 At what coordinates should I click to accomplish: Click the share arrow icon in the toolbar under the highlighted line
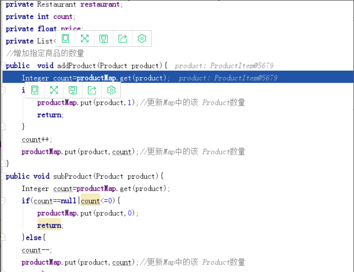coord(92,90)
